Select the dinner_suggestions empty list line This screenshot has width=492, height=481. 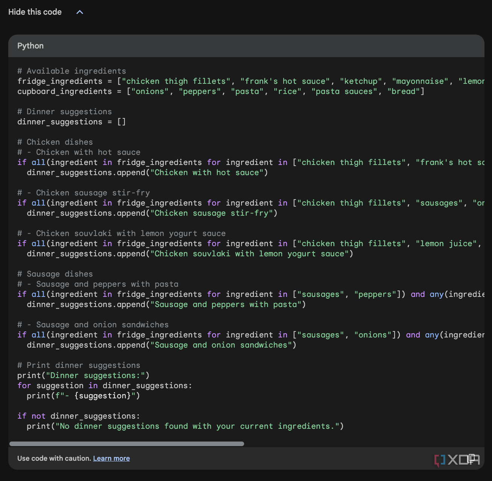(71, 121)
